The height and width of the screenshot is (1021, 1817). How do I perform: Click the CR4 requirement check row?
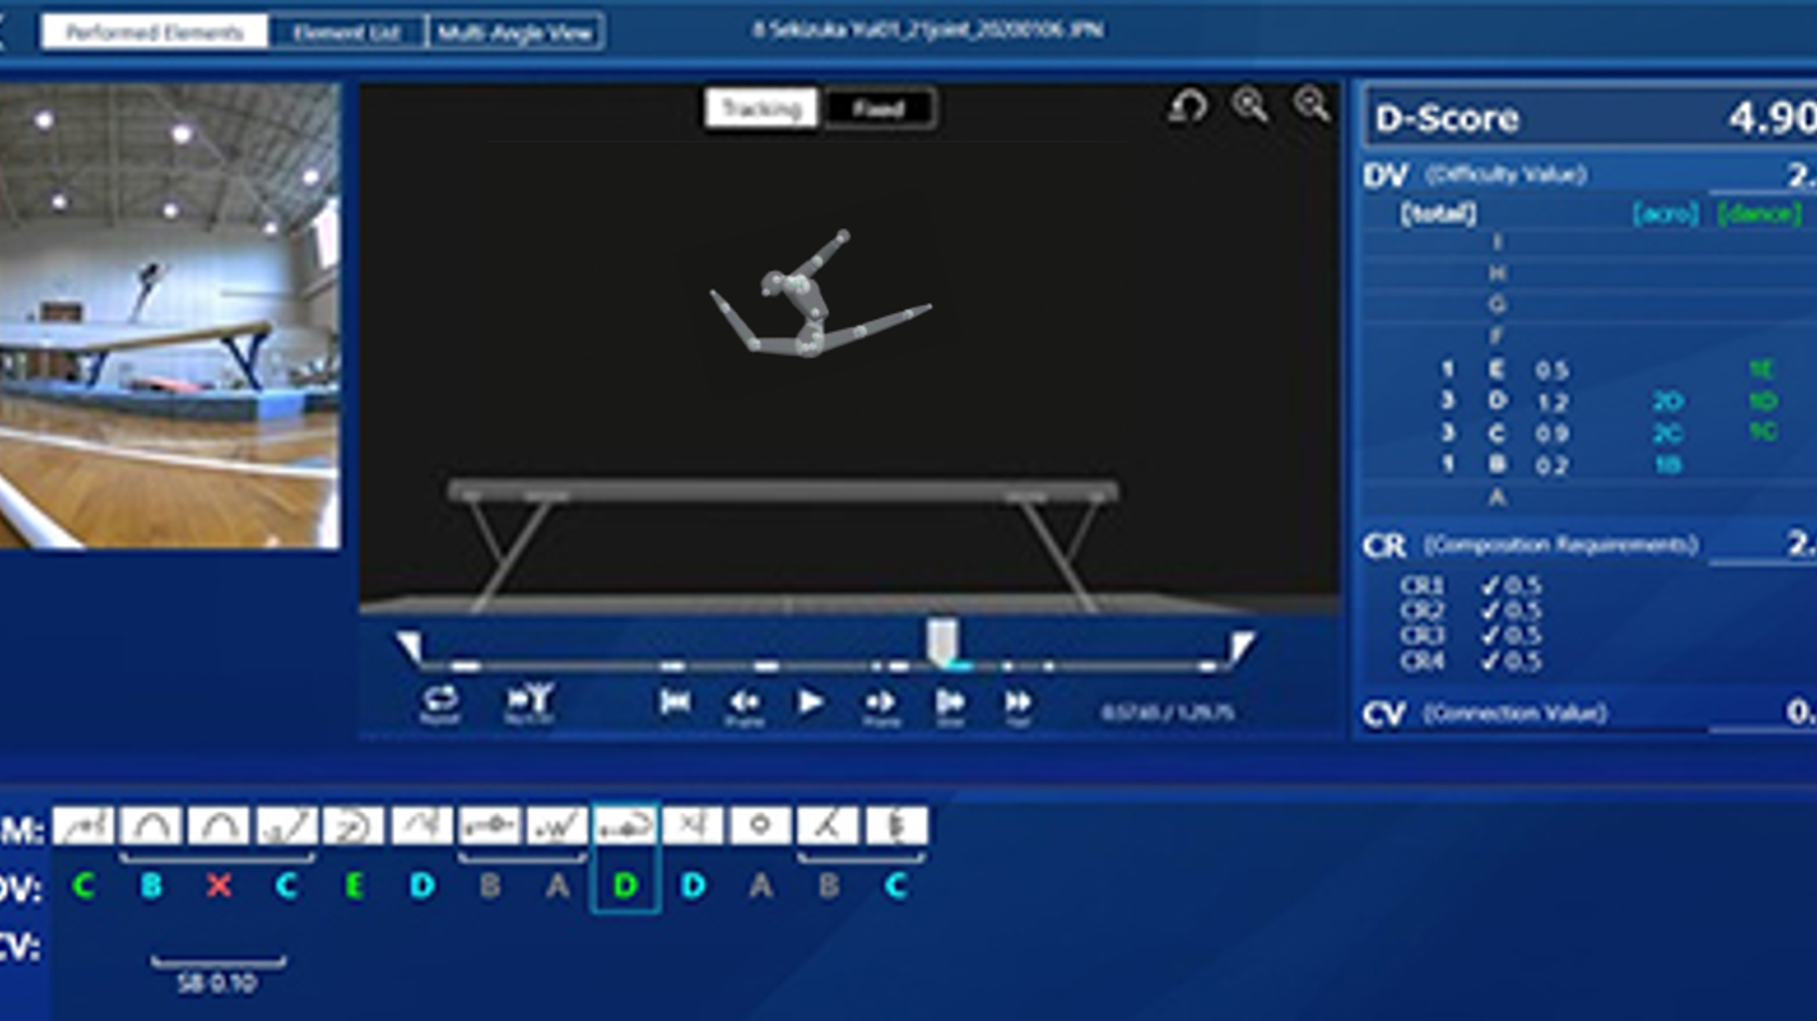click(1470, 661)
